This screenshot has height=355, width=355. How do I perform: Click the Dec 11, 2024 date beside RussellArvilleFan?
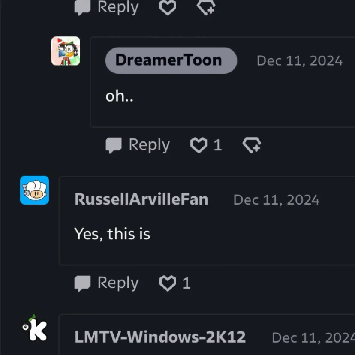pyautogui.click(x=276, y=200)
